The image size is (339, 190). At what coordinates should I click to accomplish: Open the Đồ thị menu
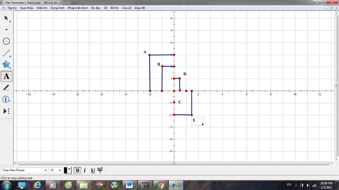click(x=115, y=8)
